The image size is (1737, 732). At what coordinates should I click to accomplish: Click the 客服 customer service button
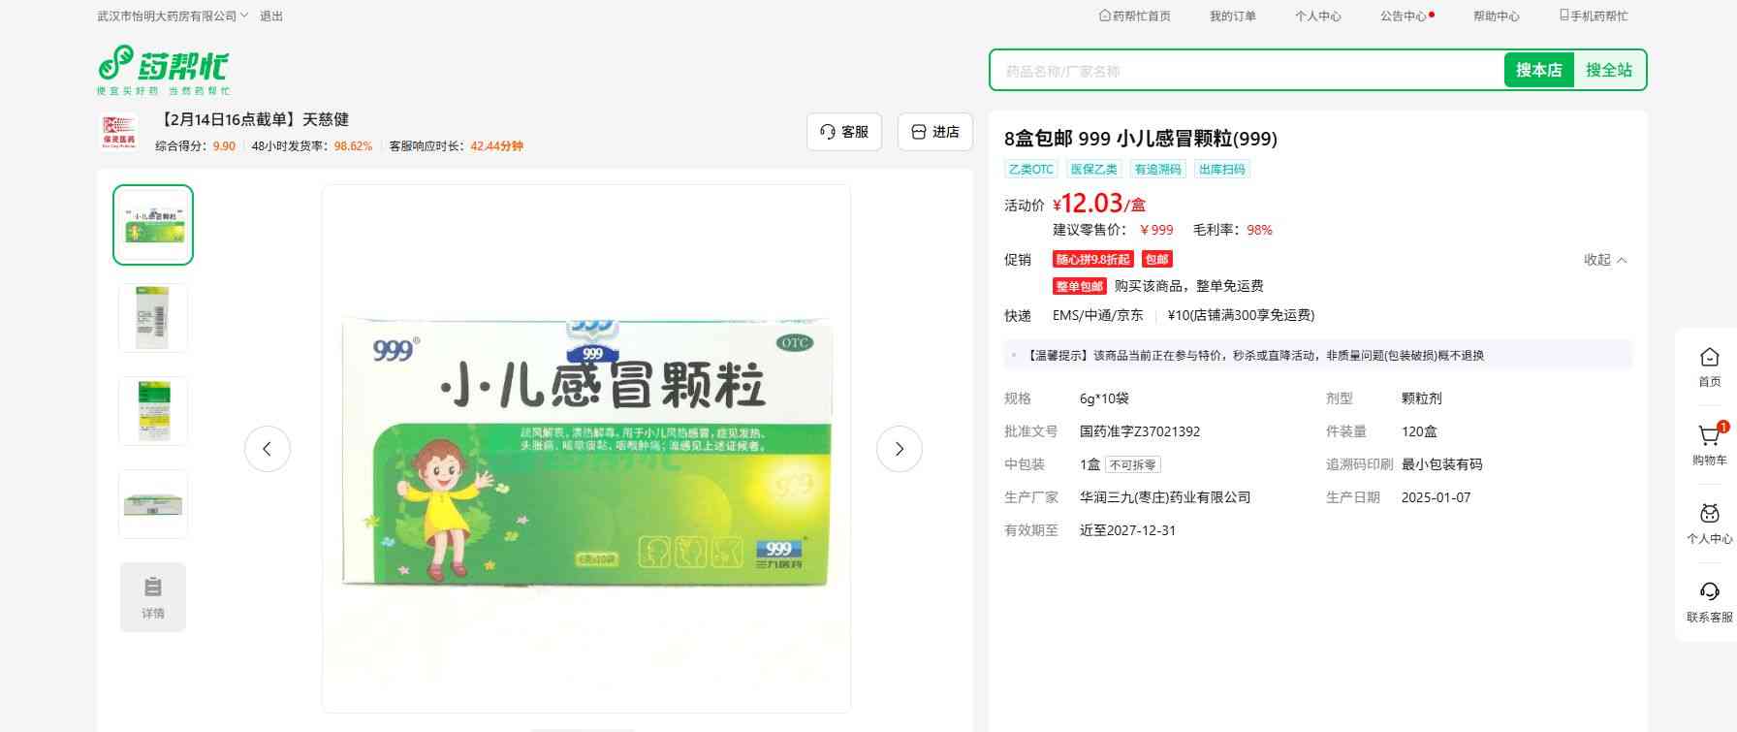[843, 132]
